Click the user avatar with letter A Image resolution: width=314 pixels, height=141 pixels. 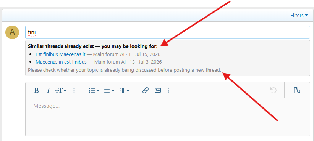[12, 32]
